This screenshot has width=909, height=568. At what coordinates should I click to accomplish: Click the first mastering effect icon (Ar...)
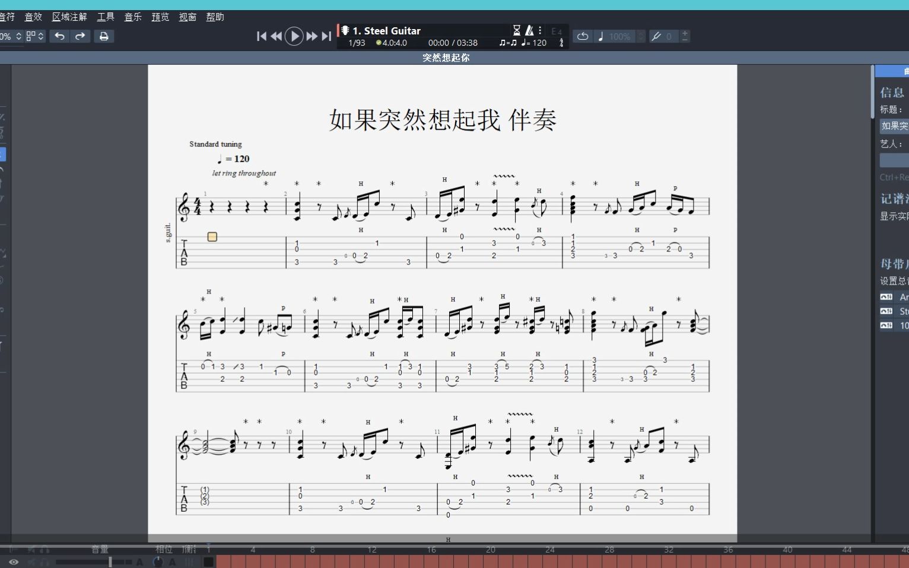click(886, 297)
